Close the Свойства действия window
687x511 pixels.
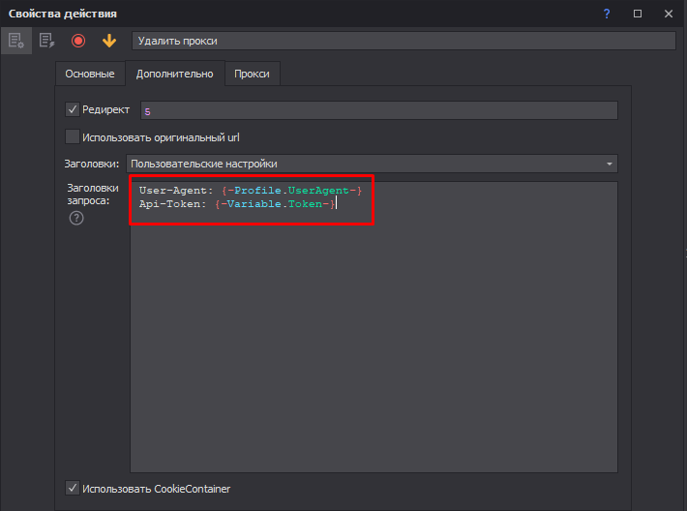(x=669, y=14)
